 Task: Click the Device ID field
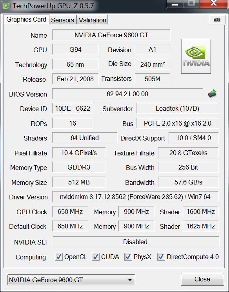pyautogui.click(x=73, y=108)
